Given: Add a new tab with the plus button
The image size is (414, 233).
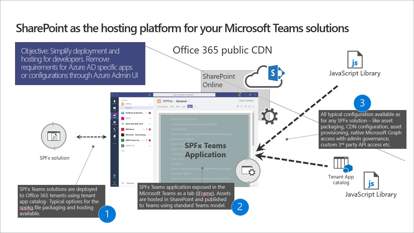Looking at the screenshot, I should (195, 106).
